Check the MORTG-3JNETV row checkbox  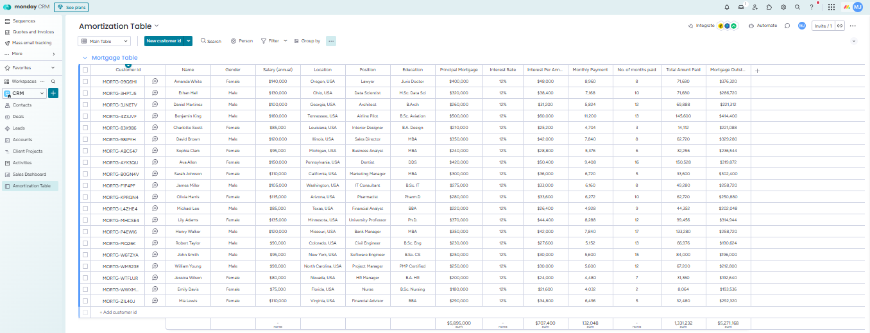point(85,105)
